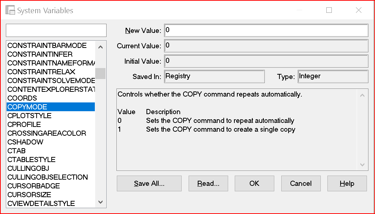Click the New Value input field
Image resolution: width=375 pixels, height=214 pixels.
[266, 30]
